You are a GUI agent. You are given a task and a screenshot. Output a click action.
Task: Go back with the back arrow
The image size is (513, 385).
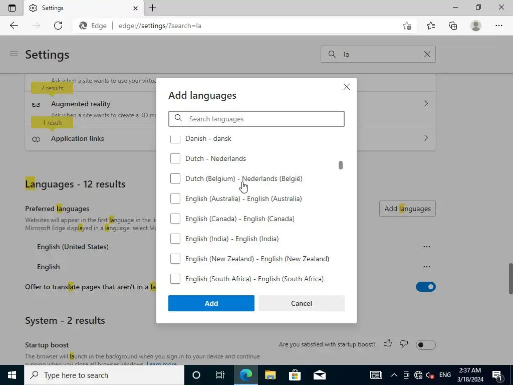14,26
